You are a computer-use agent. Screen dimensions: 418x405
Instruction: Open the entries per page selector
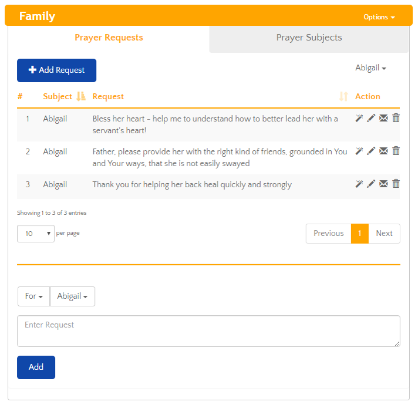pyautogui.click(x=36, y=234)
